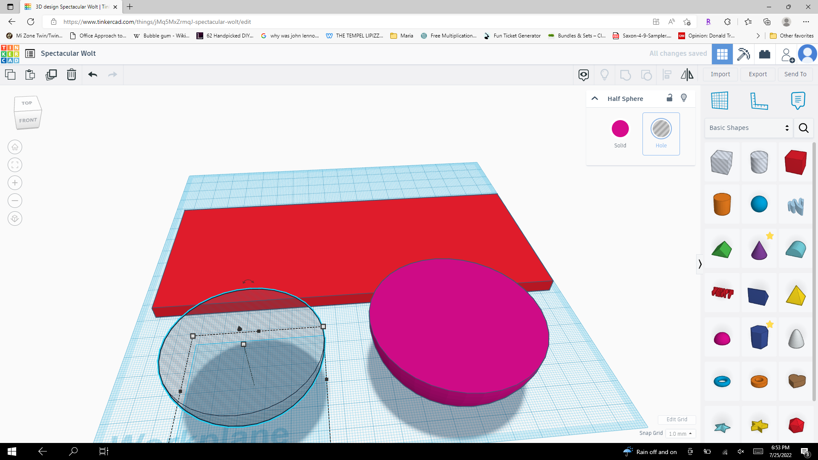
Task: Toggle the lock editing padlock
Action: 669,98
